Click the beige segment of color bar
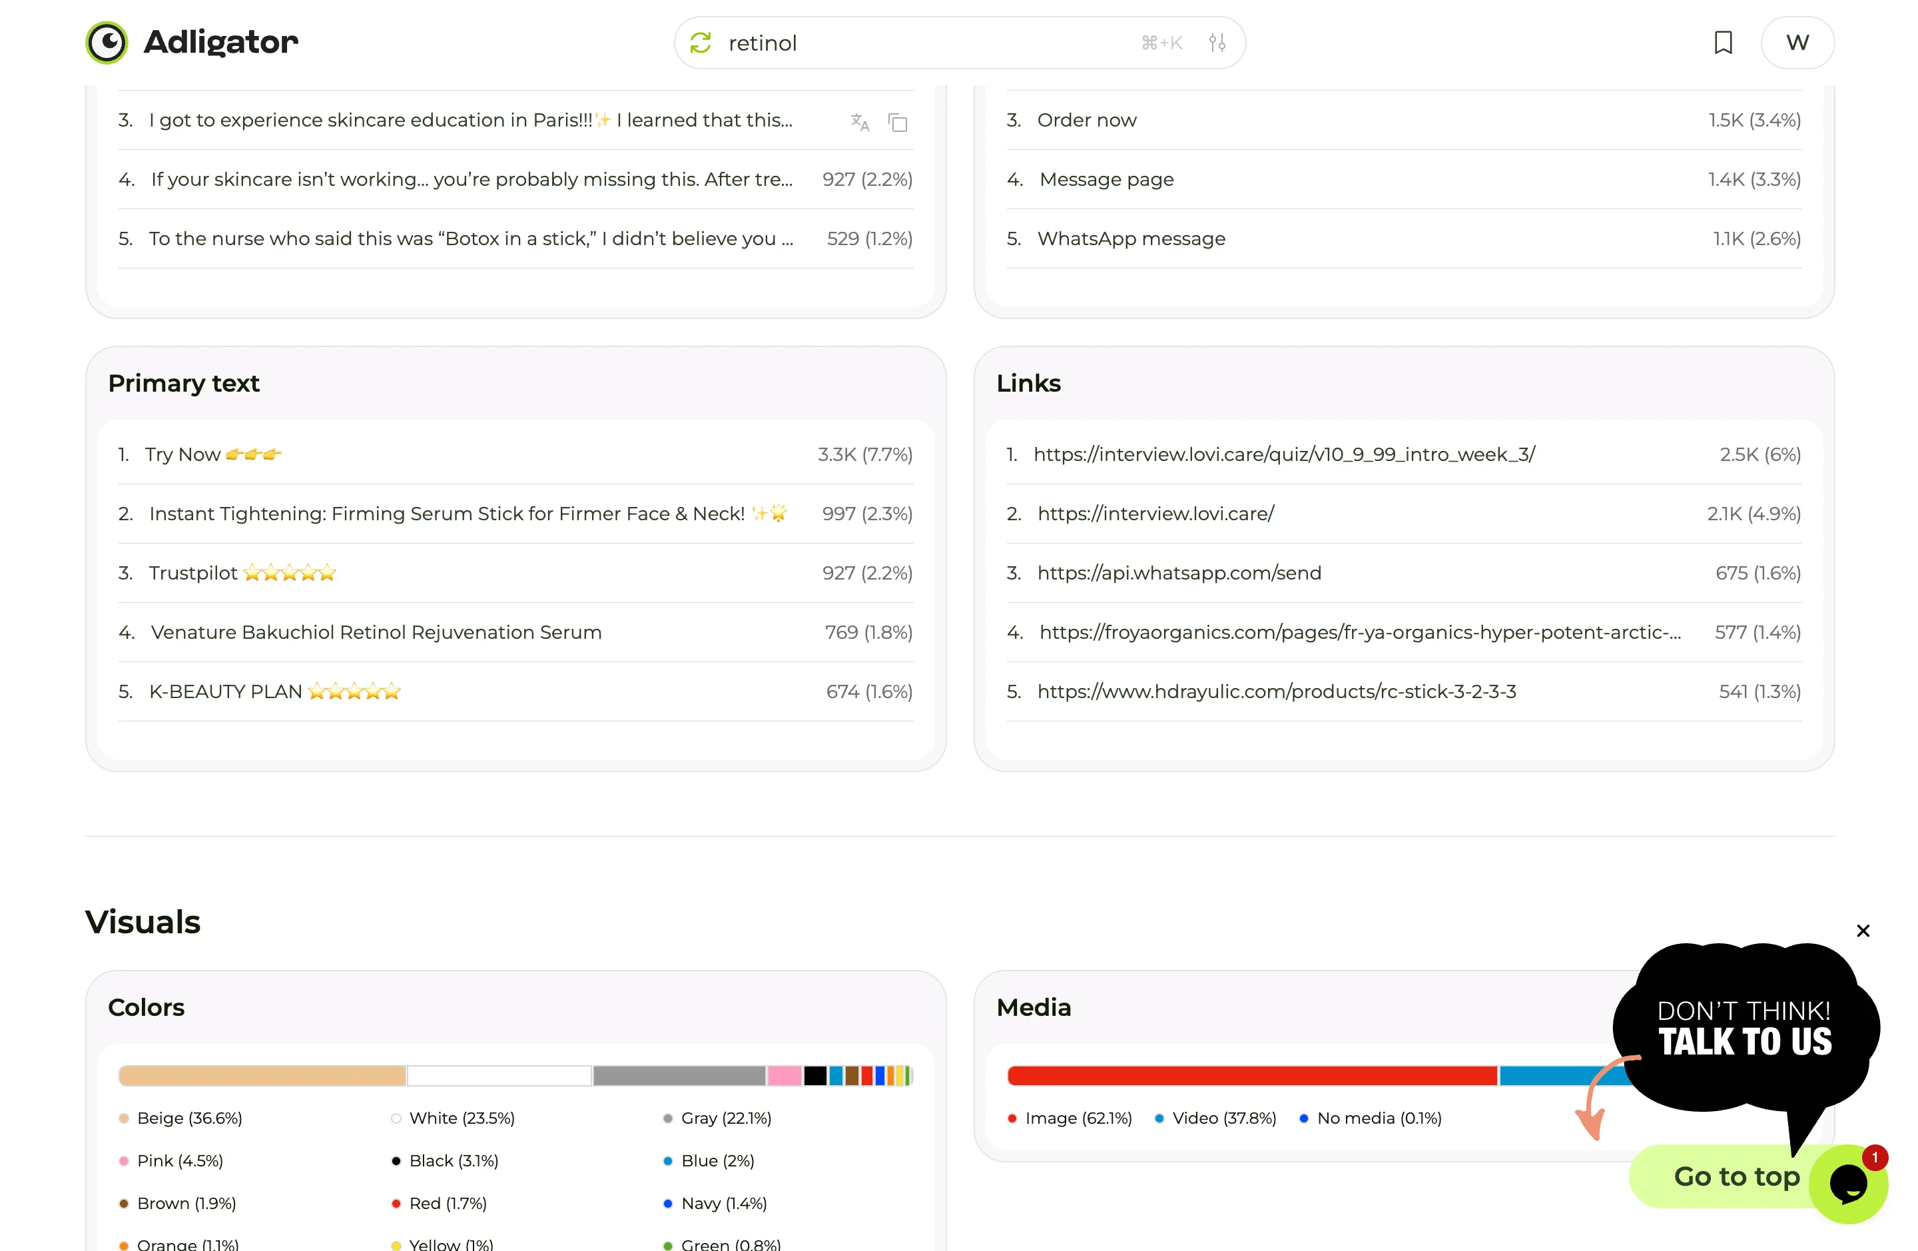 coord(262,1075)
